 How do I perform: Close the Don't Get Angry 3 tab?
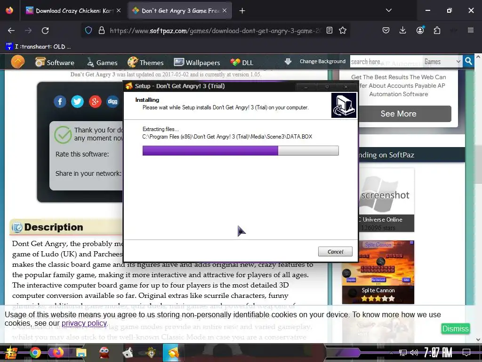[x=225, y=11]
